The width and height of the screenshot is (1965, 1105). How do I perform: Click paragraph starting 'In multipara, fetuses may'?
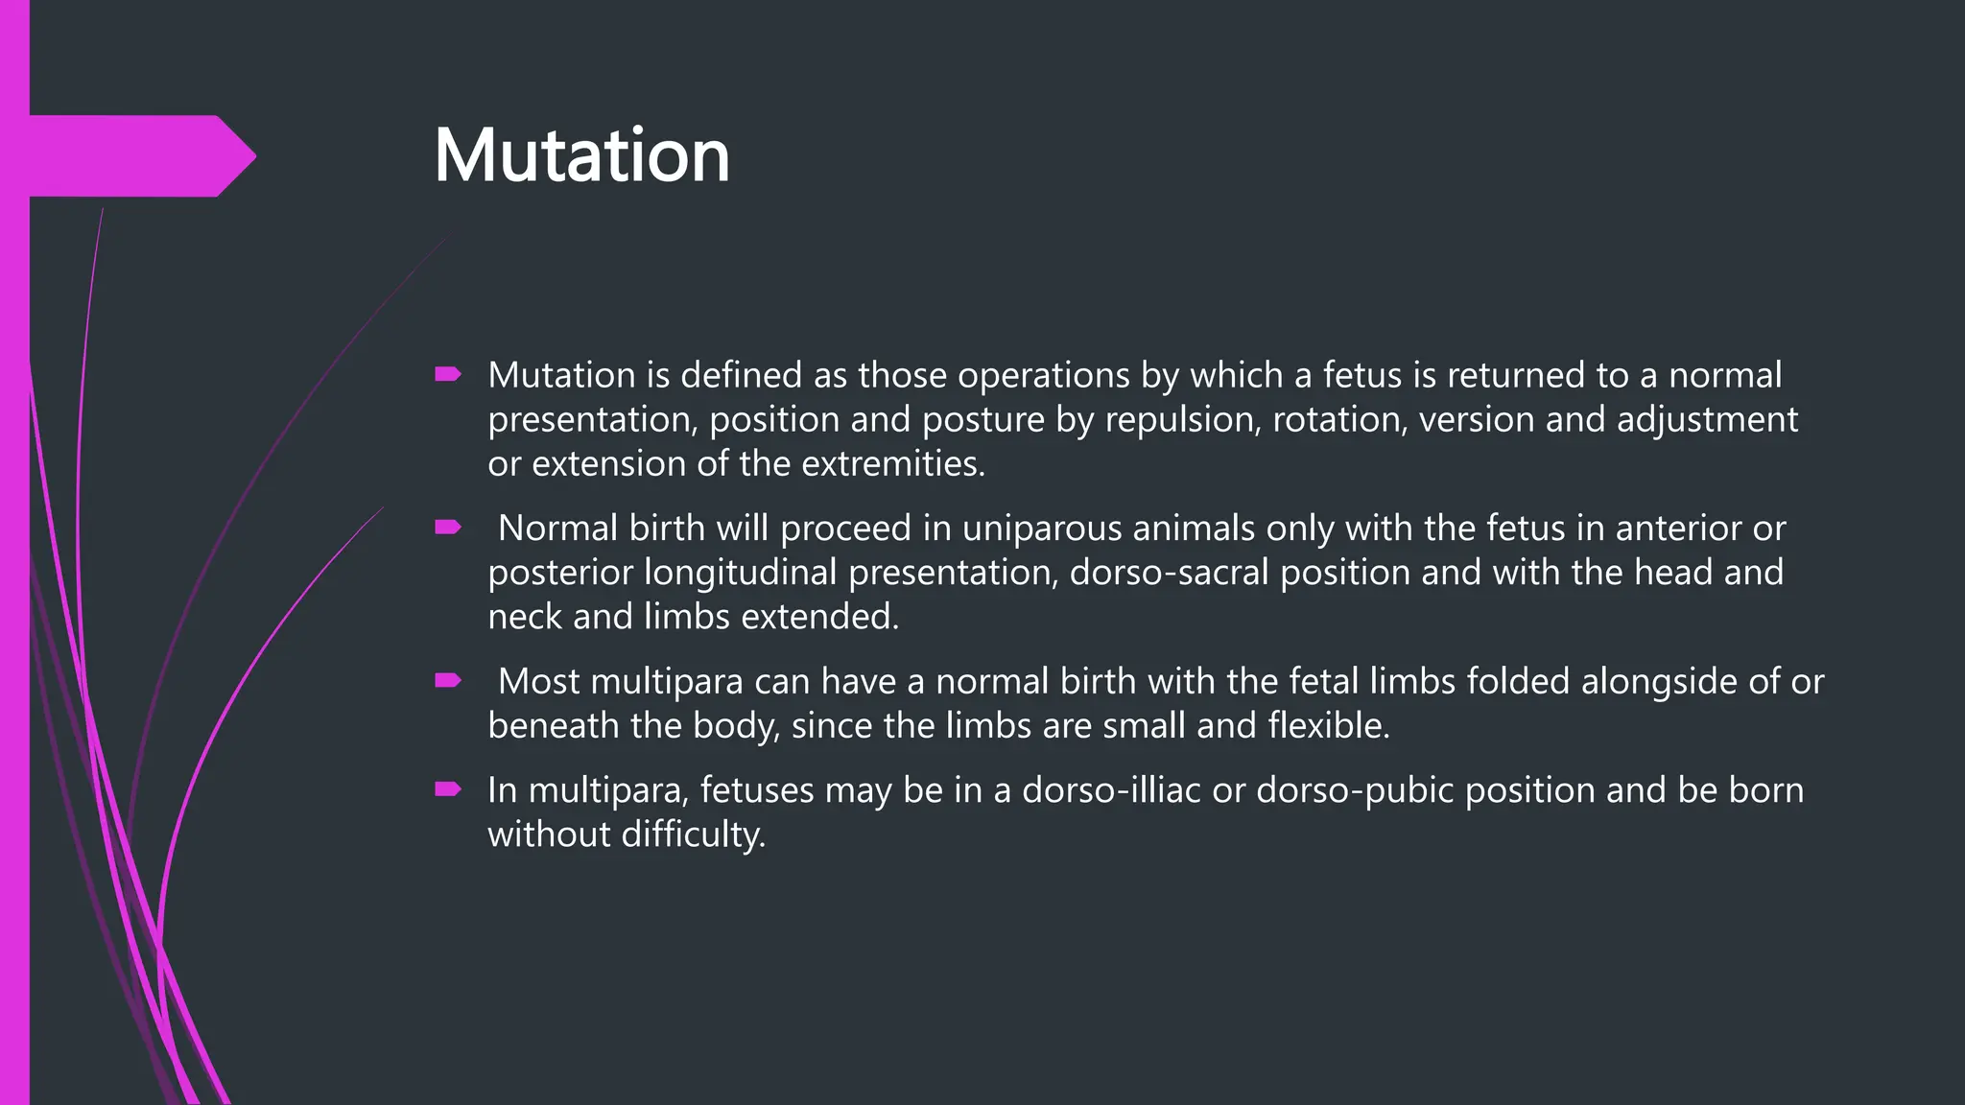pos(1146,811)
